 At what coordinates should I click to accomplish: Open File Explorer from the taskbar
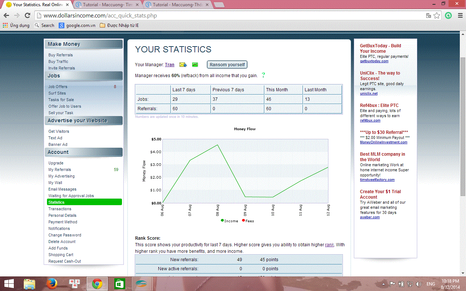(29, 284)
